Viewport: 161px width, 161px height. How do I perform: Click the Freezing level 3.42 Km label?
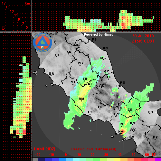93,149
